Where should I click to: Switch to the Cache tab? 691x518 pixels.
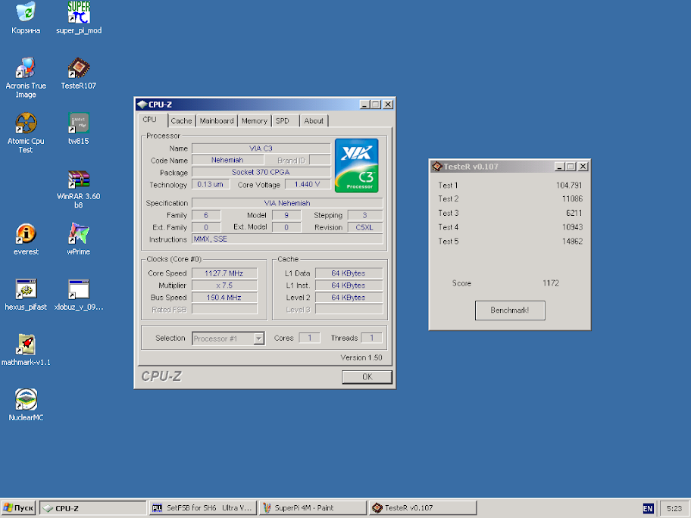182,120
